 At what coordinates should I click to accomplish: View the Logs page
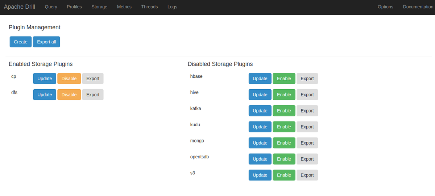click(172, 7)
